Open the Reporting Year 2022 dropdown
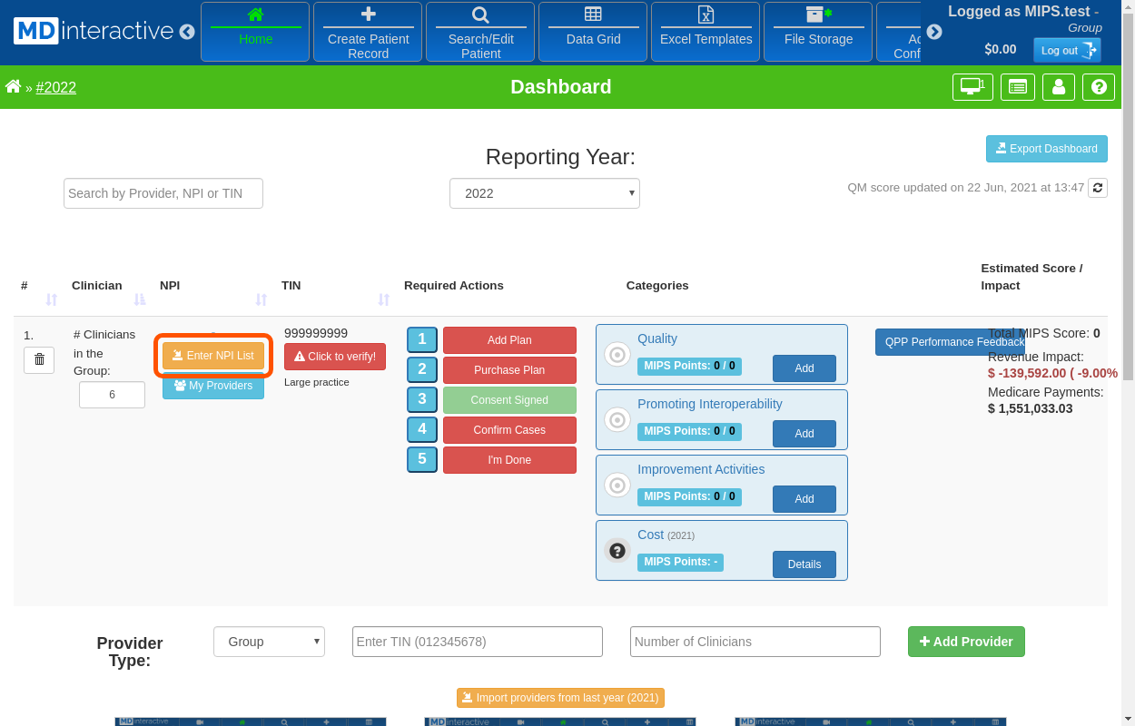This screenshot has width=1135, height=726. (x=545, y=193)
